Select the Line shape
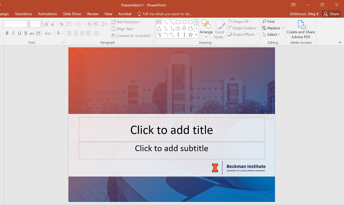This screenshot has height=205, width=344. [166, 22]
